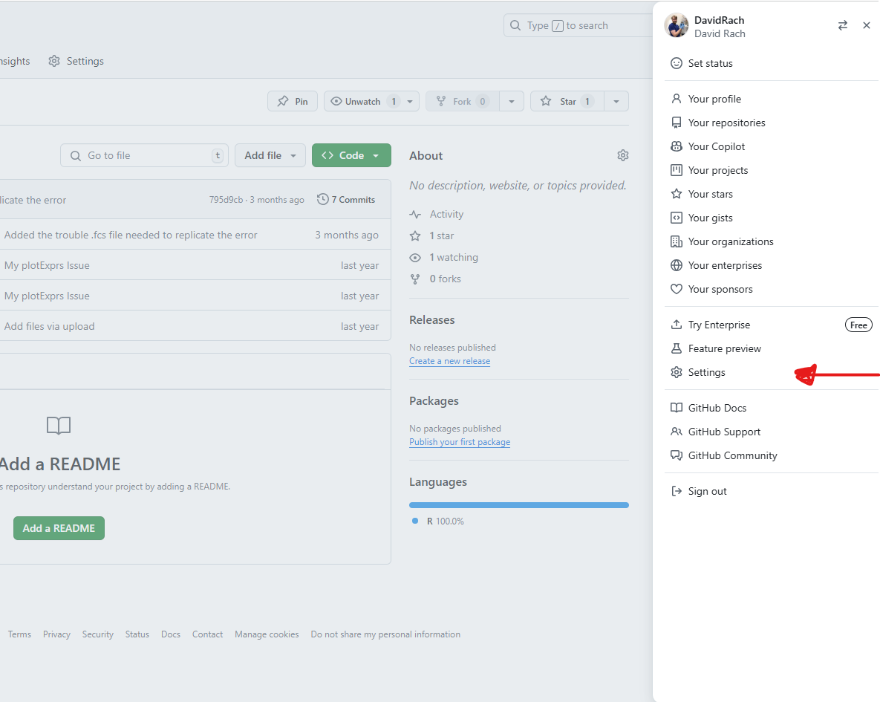This screenshot has width=880, height=702.
Task: Open the About section gear icon
Action: tap(622, 155)
